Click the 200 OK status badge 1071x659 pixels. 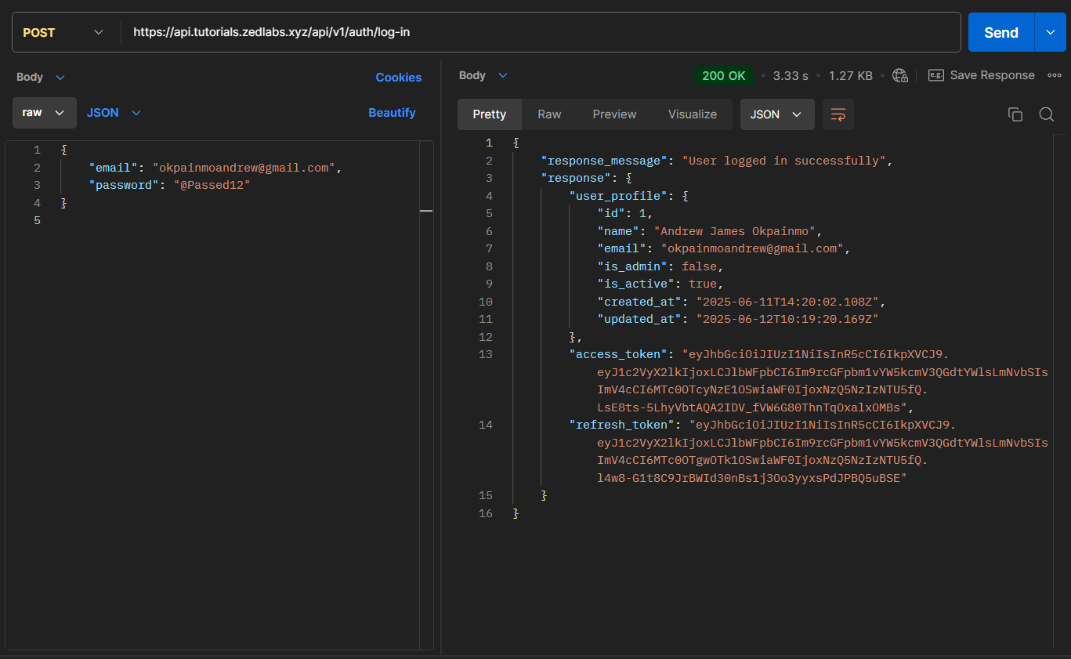tap(723, 75)
